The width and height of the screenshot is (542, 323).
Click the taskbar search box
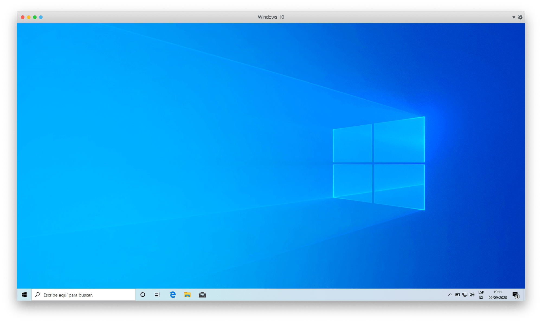click(83, 295)
